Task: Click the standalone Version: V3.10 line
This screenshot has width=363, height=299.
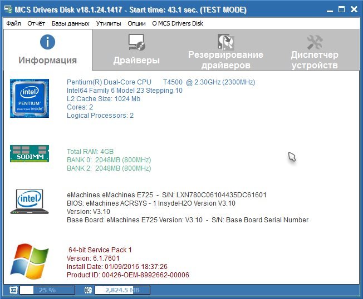Action: 89,211
